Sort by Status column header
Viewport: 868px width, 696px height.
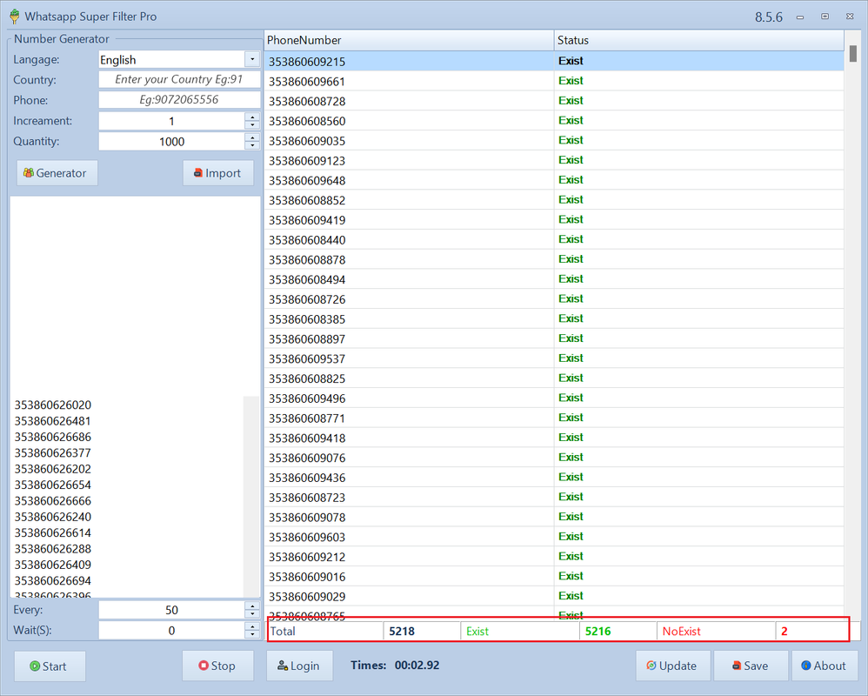point(699,40)
